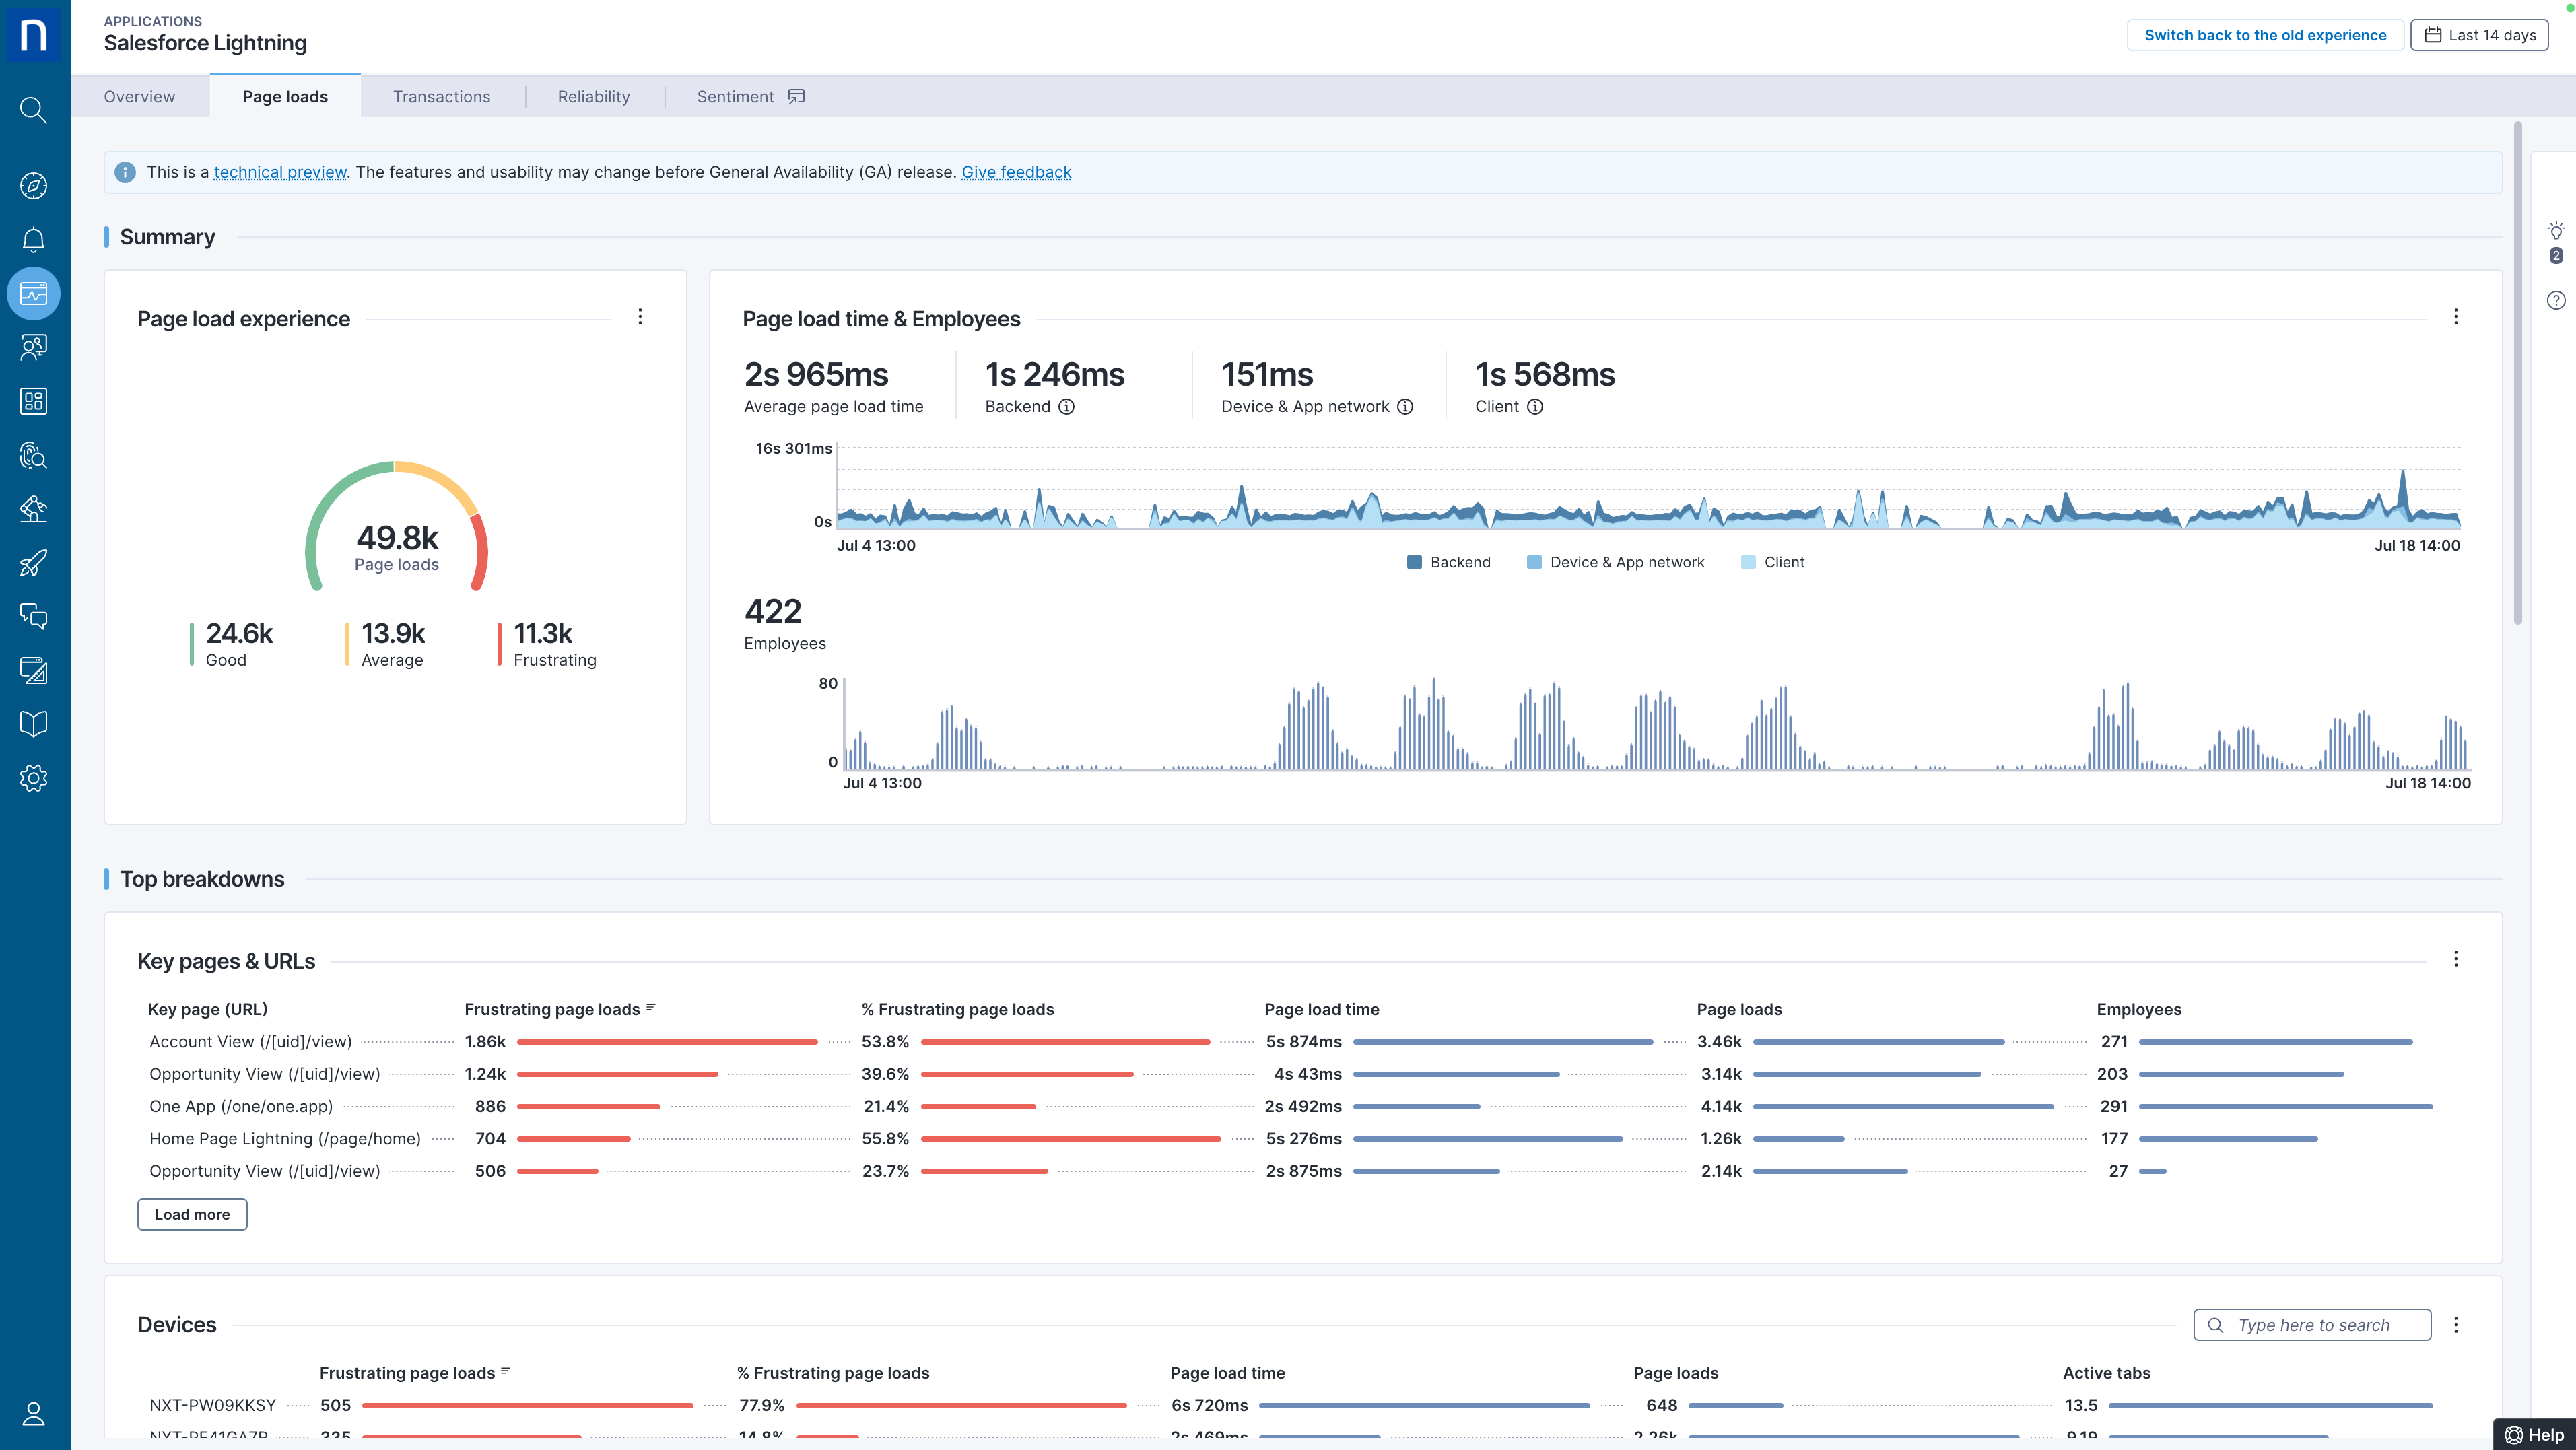Open Key pages & URLs kebab menu
The height and width of the screenshot is (1450, 2576).
(x=2456, y=959)
